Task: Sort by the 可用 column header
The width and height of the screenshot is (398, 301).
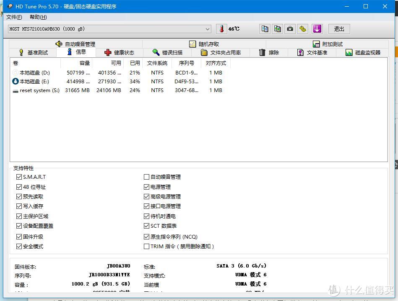Action: 108,63
